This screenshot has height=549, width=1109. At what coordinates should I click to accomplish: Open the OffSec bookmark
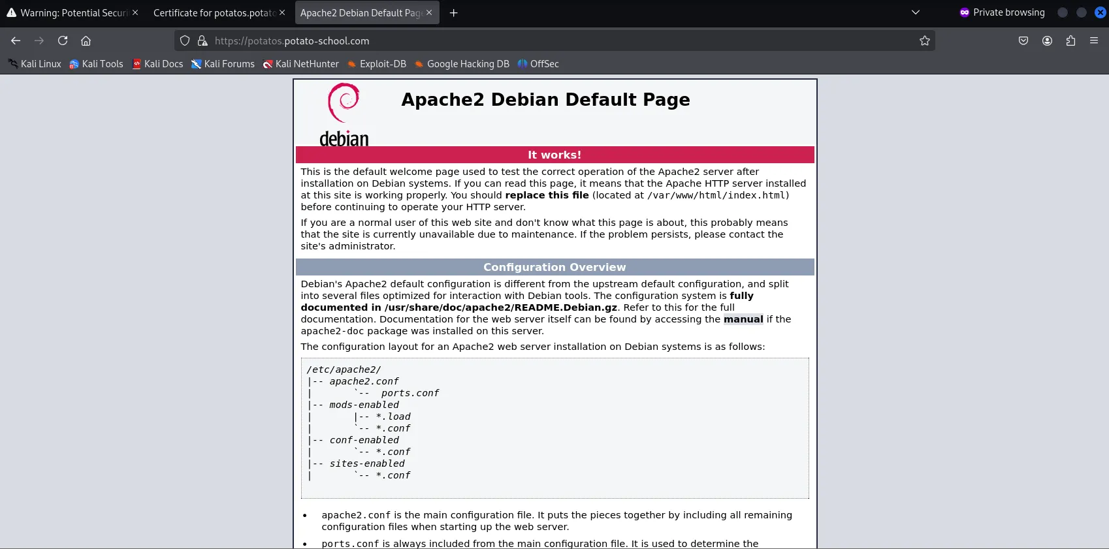[538, 63]
